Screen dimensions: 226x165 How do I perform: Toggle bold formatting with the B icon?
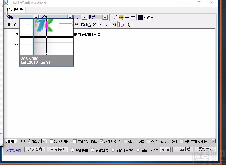click(x=9, y=24)
